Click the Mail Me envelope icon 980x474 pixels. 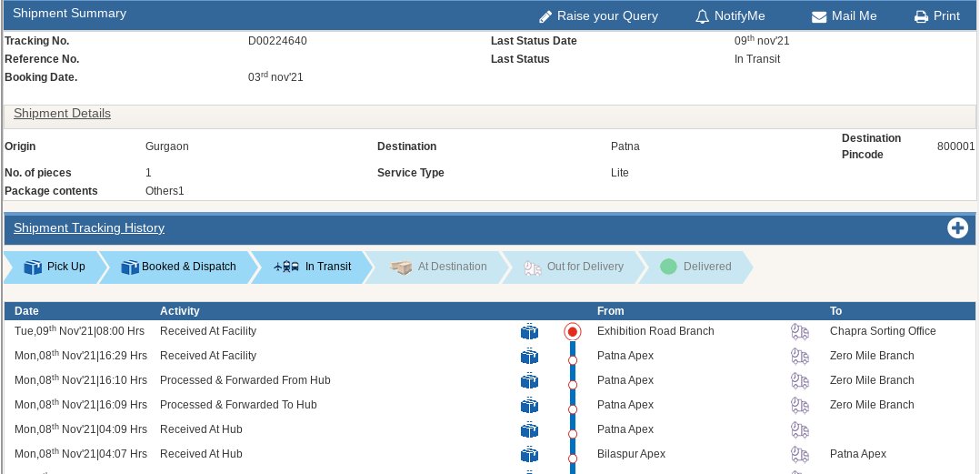pos(819,17)
